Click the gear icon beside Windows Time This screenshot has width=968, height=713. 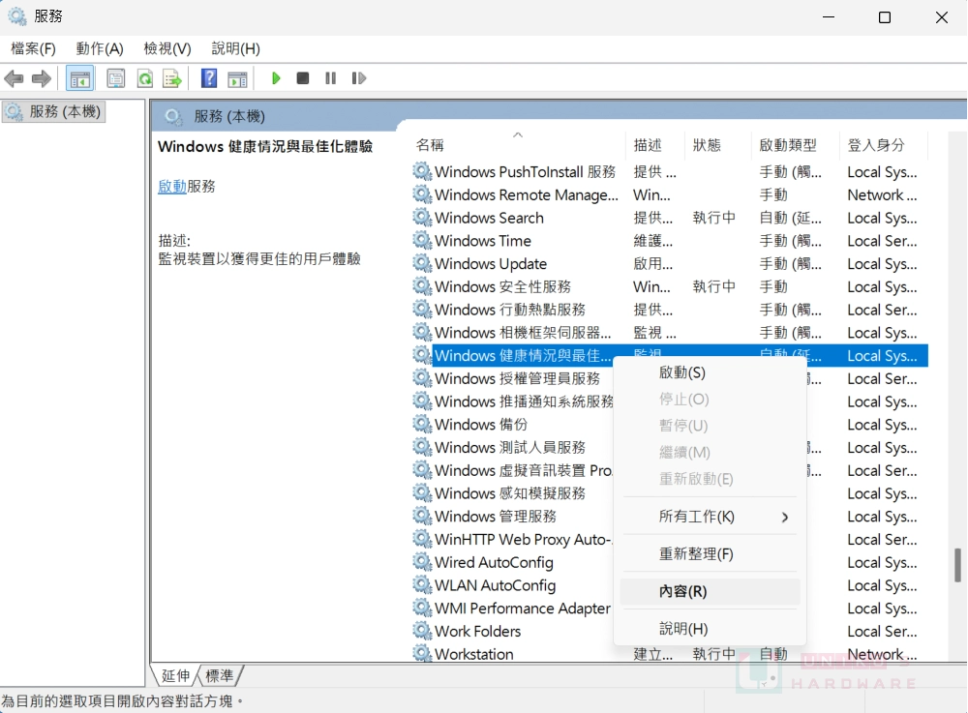[422, 241]
